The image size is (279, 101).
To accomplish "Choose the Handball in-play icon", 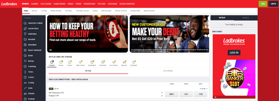I will (134, 62).
